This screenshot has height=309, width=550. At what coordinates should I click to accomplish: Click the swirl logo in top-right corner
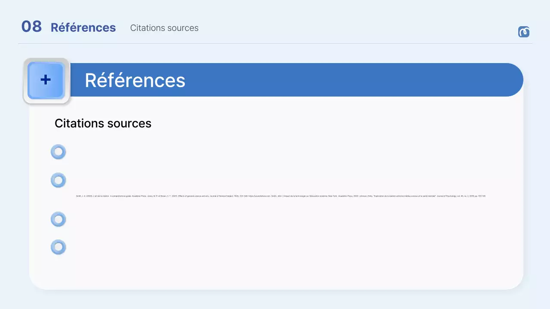point(523,32)
